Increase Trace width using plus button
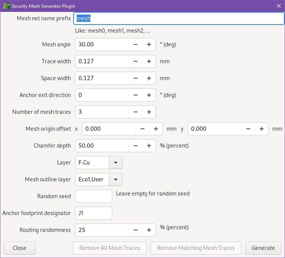Screen dimensions: 285x258 (149, 61)
